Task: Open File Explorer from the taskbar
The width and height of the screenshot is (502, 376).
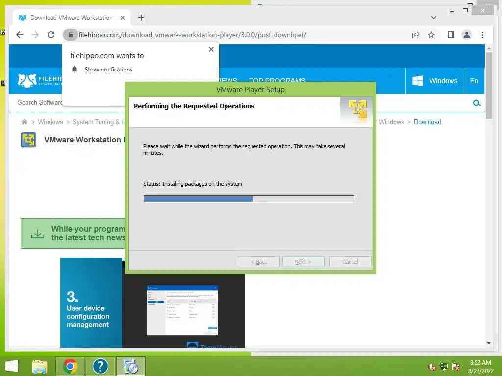Action: (40, 366)
